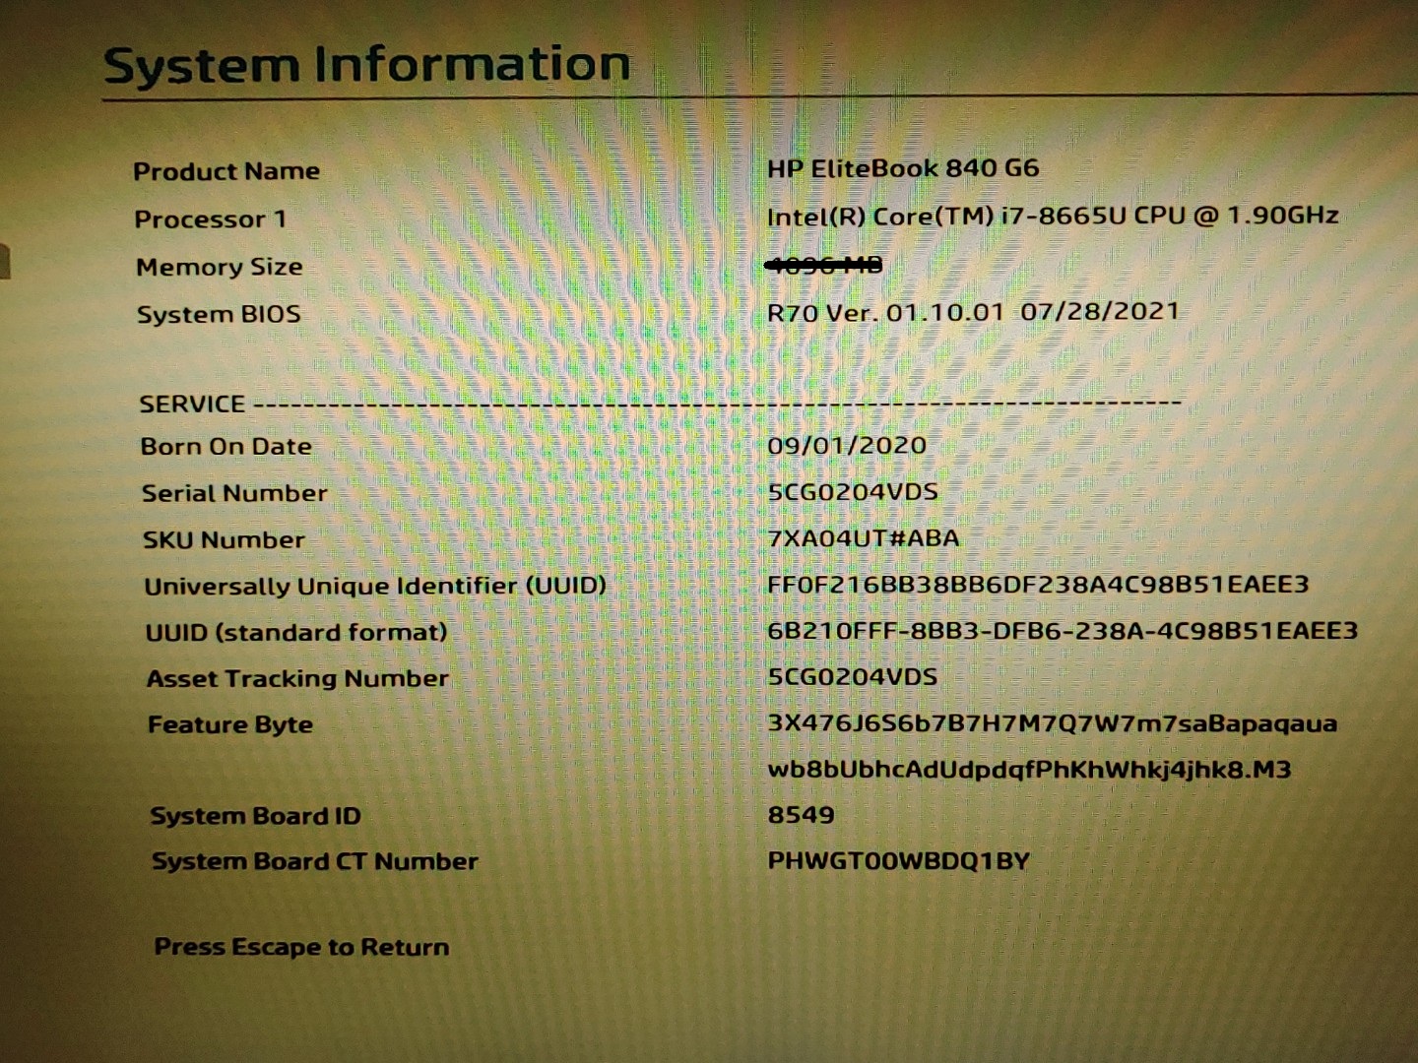The image size is (1418, 1063).
Task: Click Press Escape to Return
Action: tap(300, 946)
